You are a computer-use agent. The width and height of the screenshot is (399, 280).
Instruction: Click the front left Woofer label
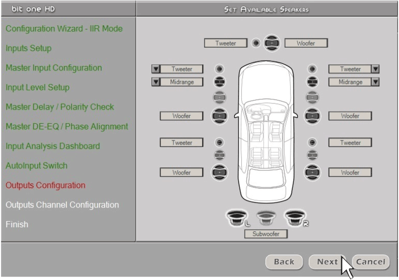tap(181, 116)
